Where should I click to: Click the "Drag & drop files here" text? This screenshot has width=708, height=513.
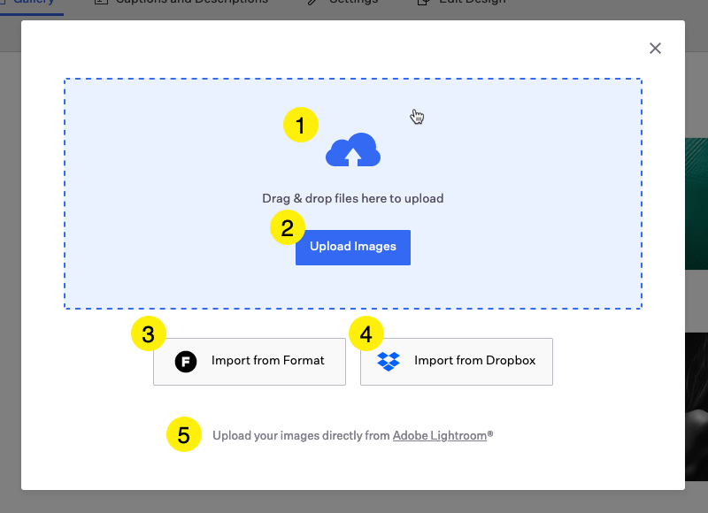pyautogui.click(x=352, y=198)
